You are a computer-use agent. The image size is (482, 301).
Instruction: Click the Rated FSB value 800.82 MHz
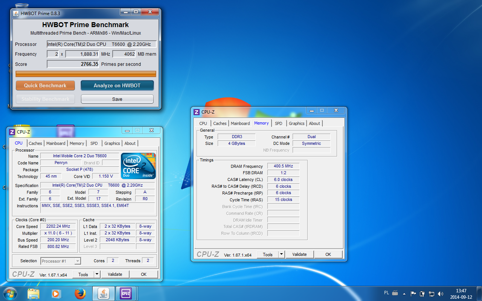pos(59,246)
